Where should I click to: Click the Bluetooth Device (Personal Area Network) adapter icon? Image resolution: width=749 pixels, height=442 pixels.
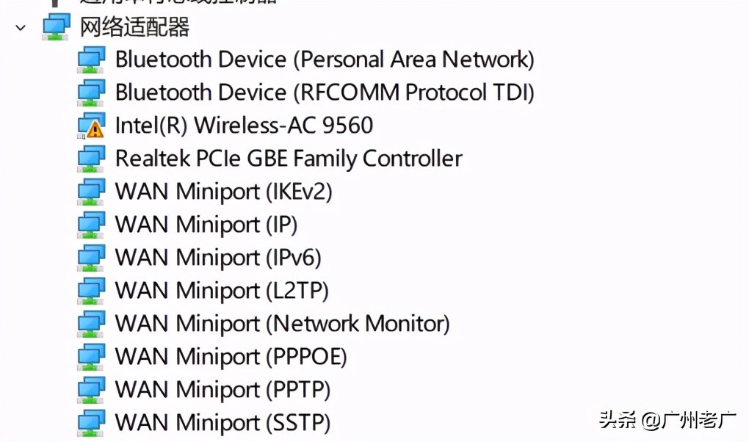click(x=91, y=59)
